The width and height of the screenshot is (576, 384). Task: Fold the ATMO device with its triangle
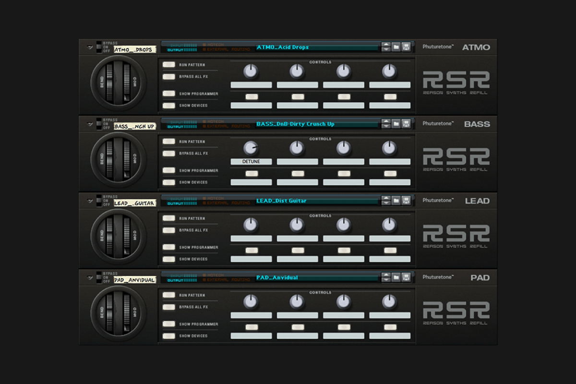90,48
